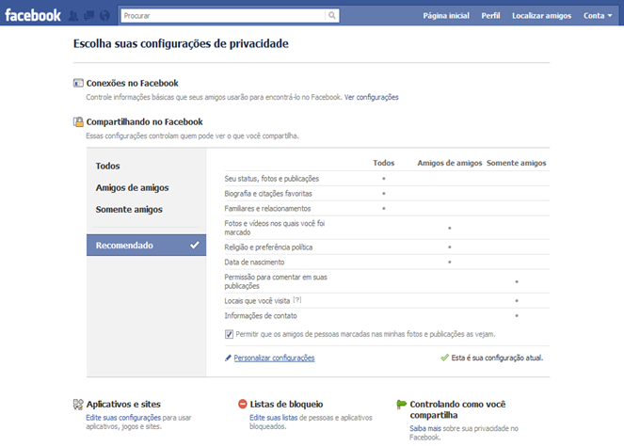Viewport: 624px width, 446px height.
Task: Open the Conta dropdown menu
Action: coord(598,16)
